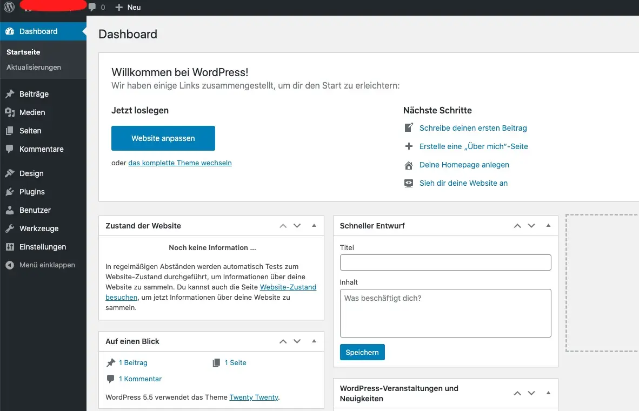The width and height of the screenshot is (639, 411).
Task: Collapse the Auf einen Blick panel
Action: click(314, 341)
